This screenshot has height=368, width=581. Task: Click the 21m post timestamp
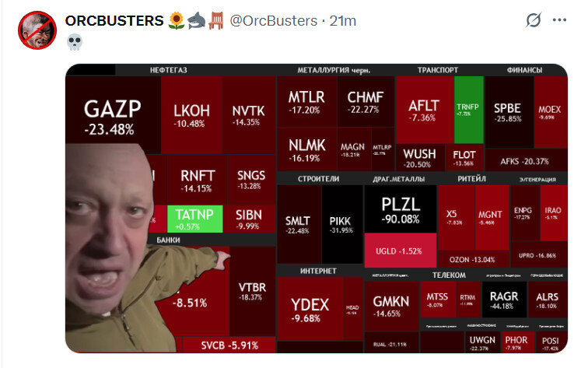(343, 21)
